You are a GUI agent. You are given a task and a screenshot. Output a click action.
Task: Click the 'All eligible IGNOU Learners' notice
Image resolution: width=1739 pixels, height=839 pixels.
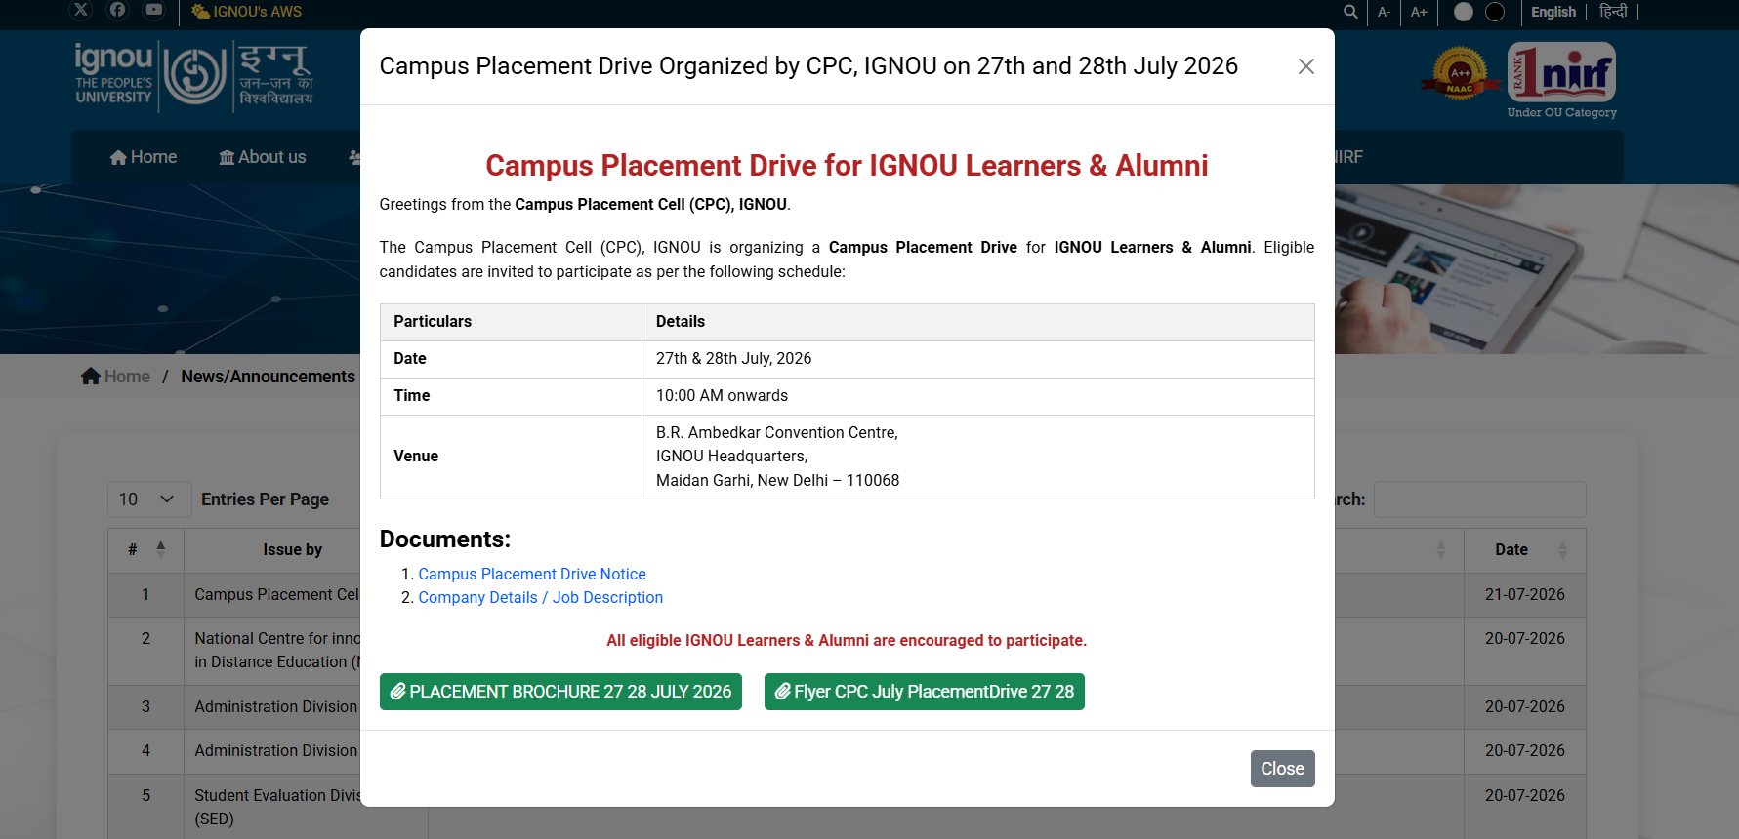[x=847, y=641]
